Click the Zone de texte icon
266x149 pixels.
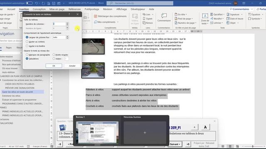coord(205,19)
